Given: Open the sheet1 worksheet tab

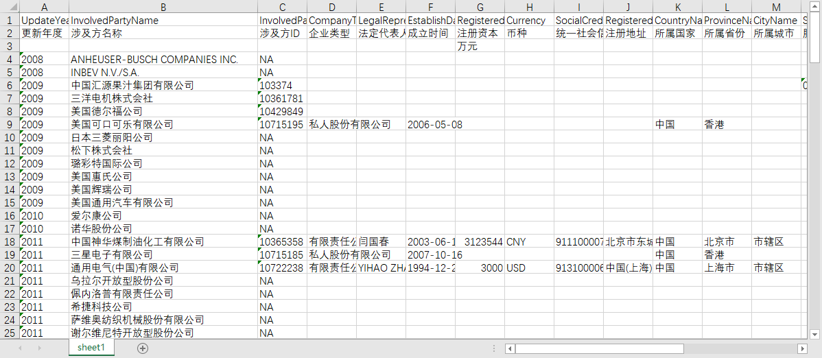Looking at the screenshot, I should click(91, 348).
